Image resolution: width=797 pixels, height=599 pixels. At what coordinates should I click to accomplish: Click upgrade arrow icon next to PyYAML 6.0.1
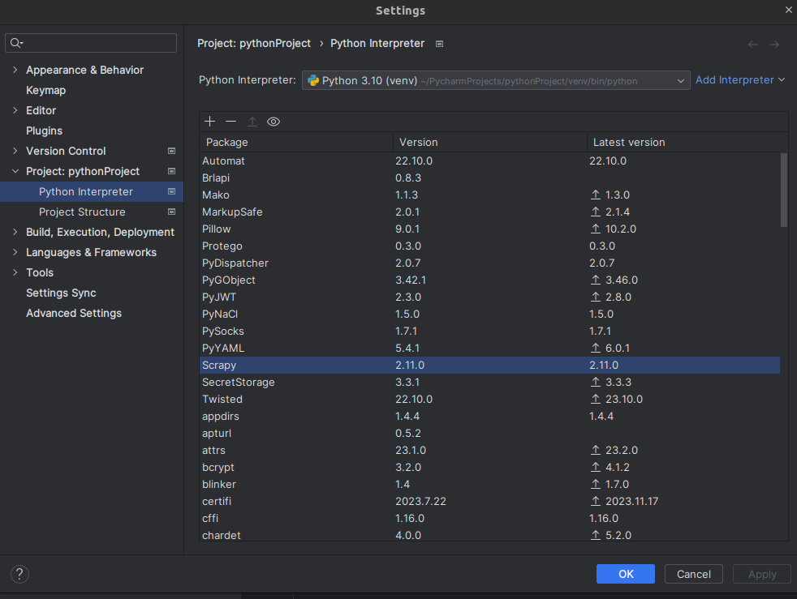[596, 348]
